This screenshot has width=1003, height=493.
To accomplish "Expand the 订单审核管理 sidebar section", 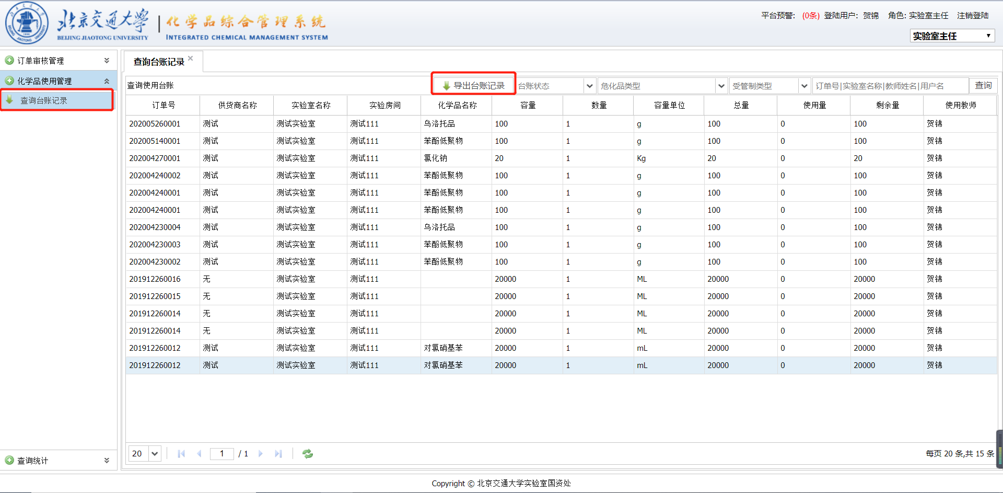I will click(x=107, y=61).
